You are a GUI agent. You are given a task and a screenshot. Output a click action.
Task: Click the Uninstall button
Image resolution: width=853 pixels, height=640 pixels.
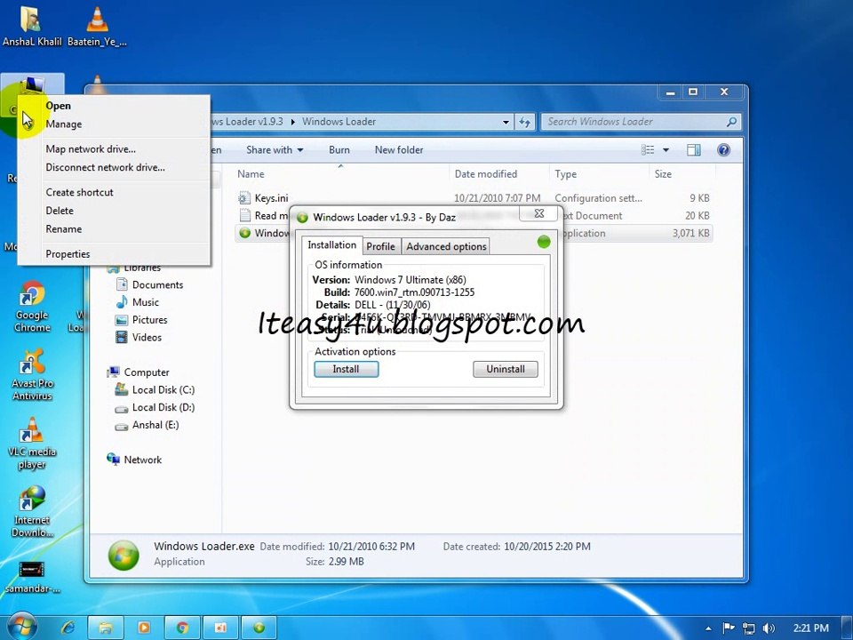(506, 369)
